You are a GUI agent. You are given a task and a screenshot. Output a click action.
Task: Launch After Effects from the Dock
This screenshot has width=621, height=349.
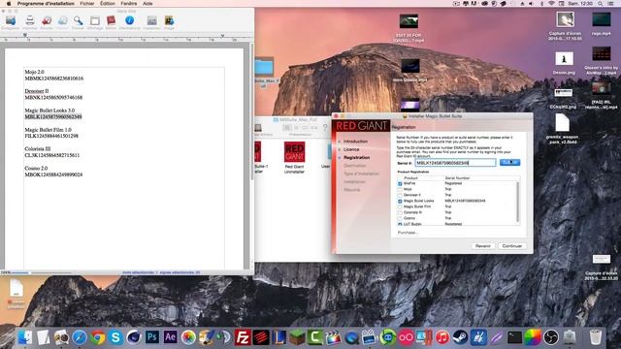click(x=171, y=337)
